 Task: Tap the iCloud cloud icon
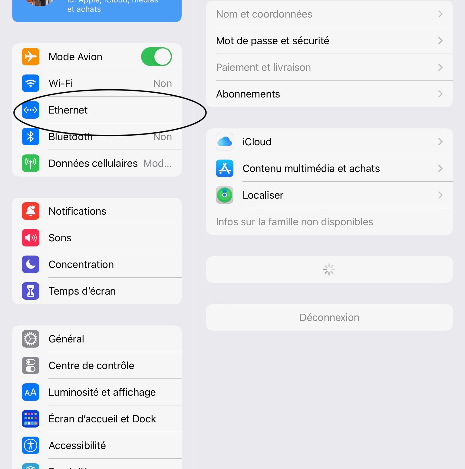[225, 142]
